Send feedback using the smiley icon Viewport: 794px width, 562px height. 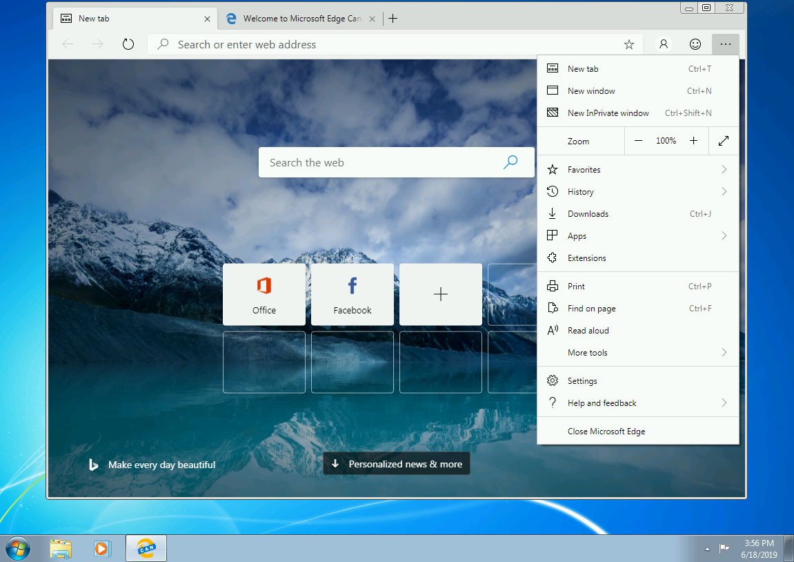(695, 43)
